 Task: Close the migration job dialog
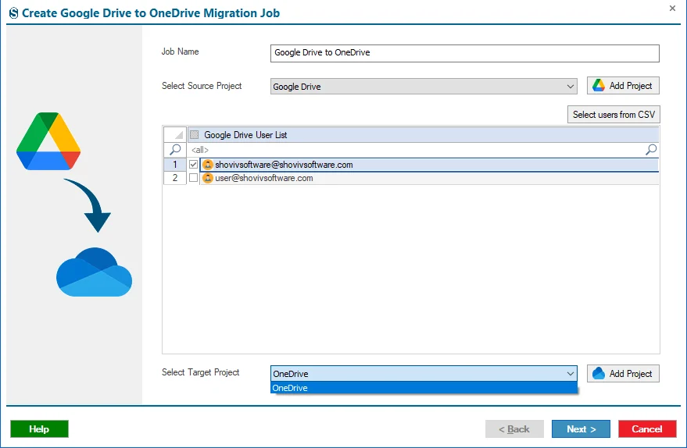coord(673,8)
